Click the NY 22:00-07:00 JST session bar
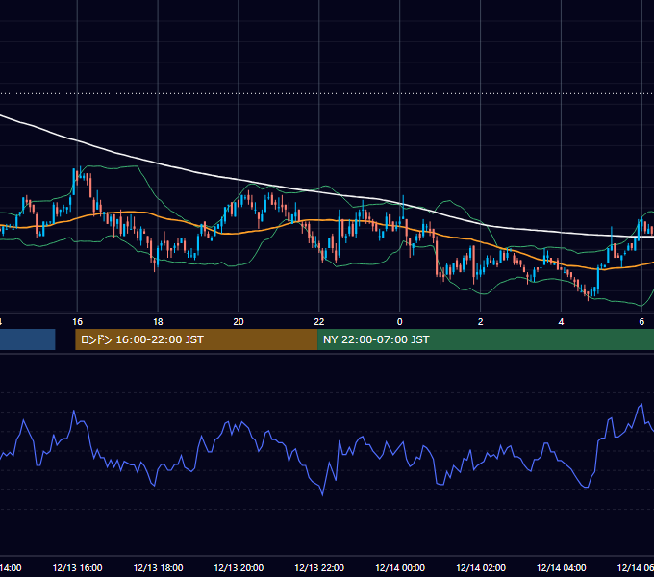This screenshot has height=577, width=654. tap(486, 339)
